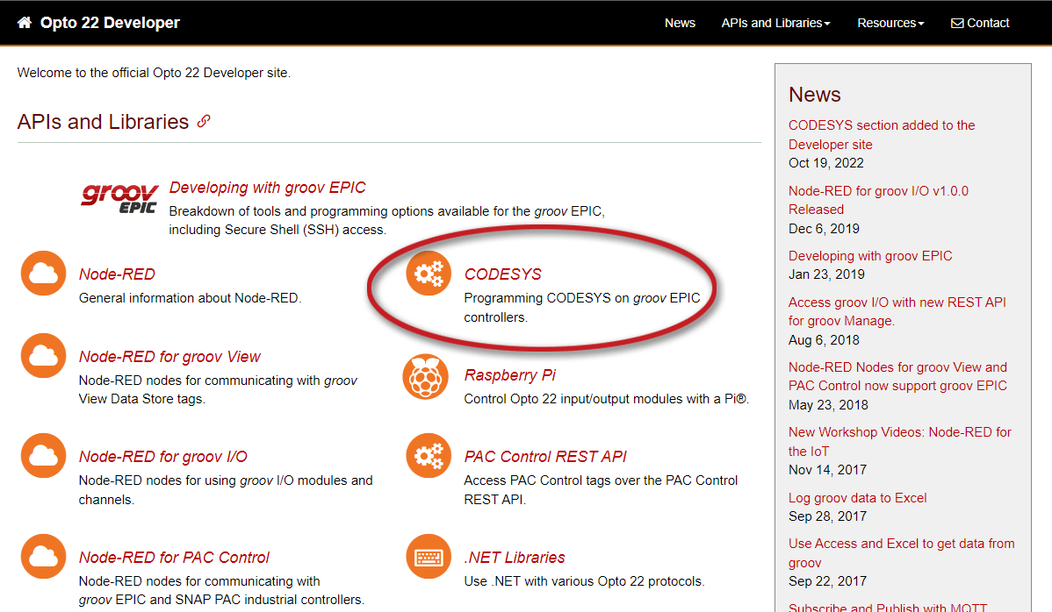Read the CODESYS section added news item
The height and width of the screenshot is (612, 1052).
[x=882, y=134]
